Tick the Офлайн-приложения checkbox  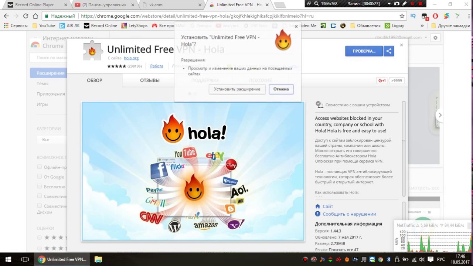40,167
